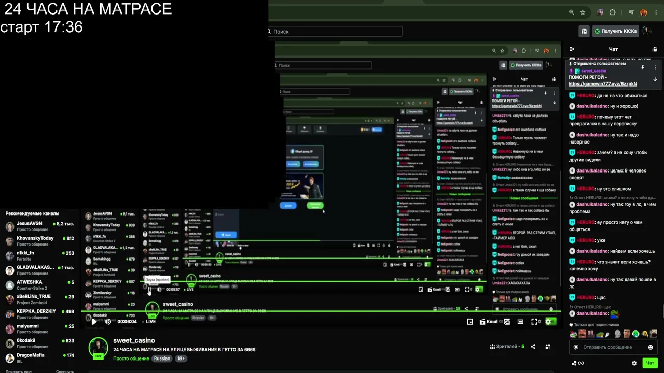The image size is (664, 373).
Task: Open sweet_casino channel avatar
Action: (x=98, y=348)
